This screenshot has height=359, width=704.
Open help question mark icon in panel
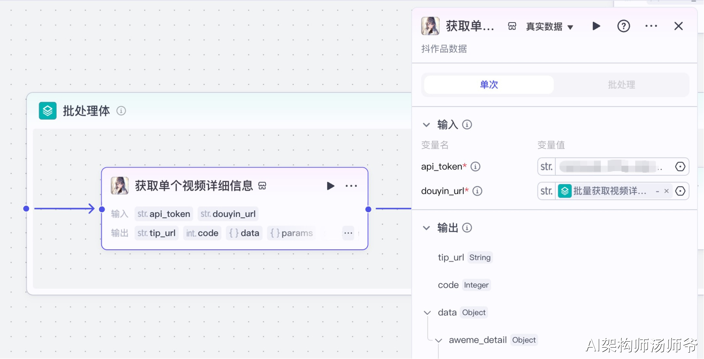pyautogui.click(x=623, y=26)
